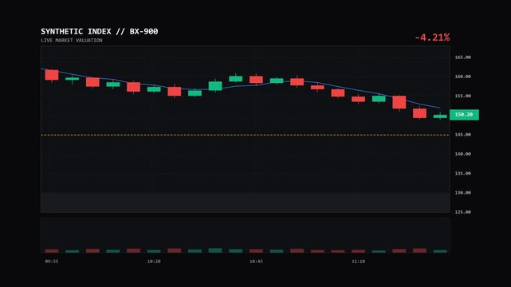Select the red candle above the 10:45 label

[256, 80]
